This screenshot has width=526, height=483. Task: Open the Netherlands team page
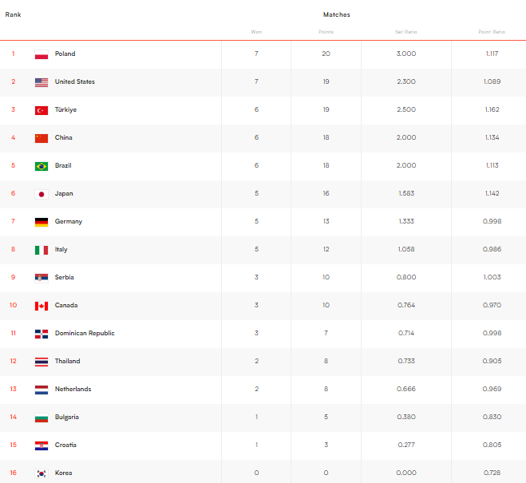click(73, 390)
